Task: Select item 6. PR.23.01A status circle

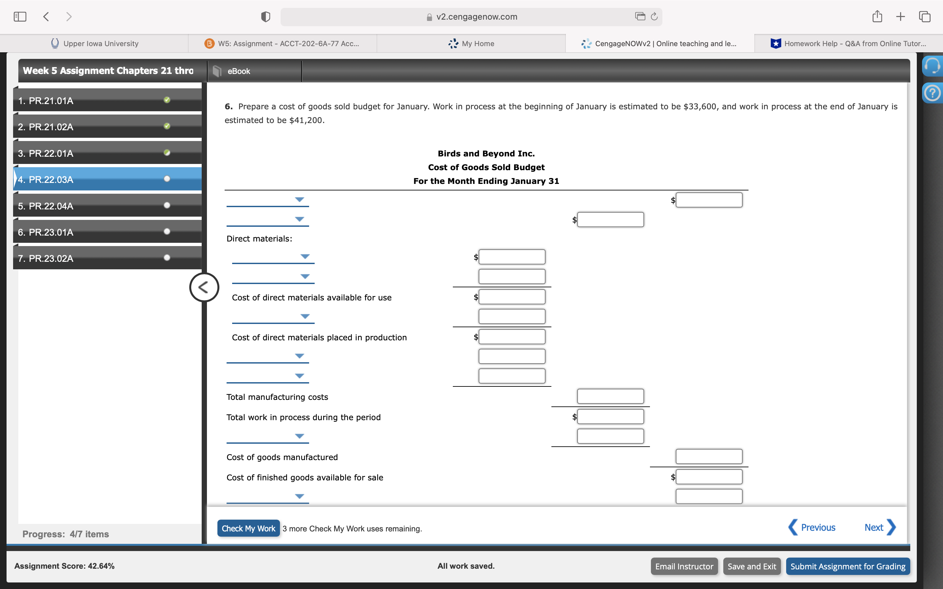Action: [167, 231]
